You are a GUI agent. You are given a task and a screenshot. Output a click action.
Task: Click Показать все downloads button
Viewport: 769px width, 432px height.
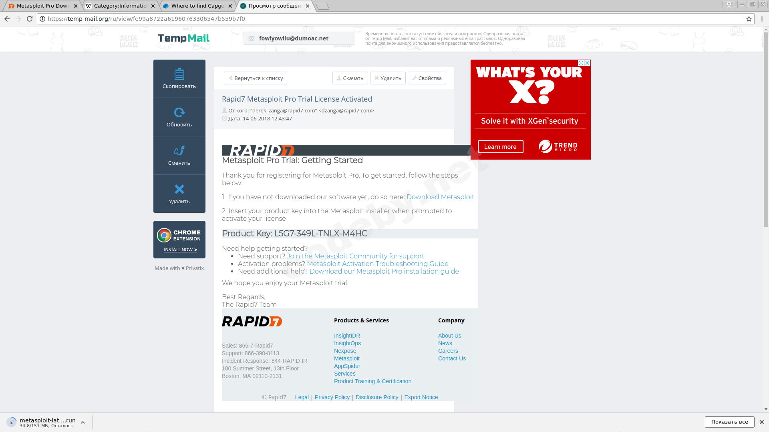(729, 422)
